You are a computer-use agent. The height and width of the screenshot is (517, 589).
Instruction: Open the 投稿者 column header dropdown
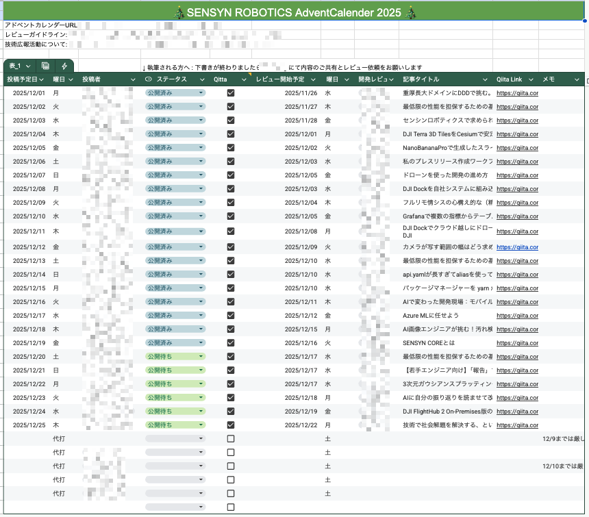pyautogui.click(x=133, y=79)
